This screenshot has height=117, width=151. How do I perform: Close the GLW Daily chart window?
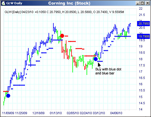tap(147, 3)
